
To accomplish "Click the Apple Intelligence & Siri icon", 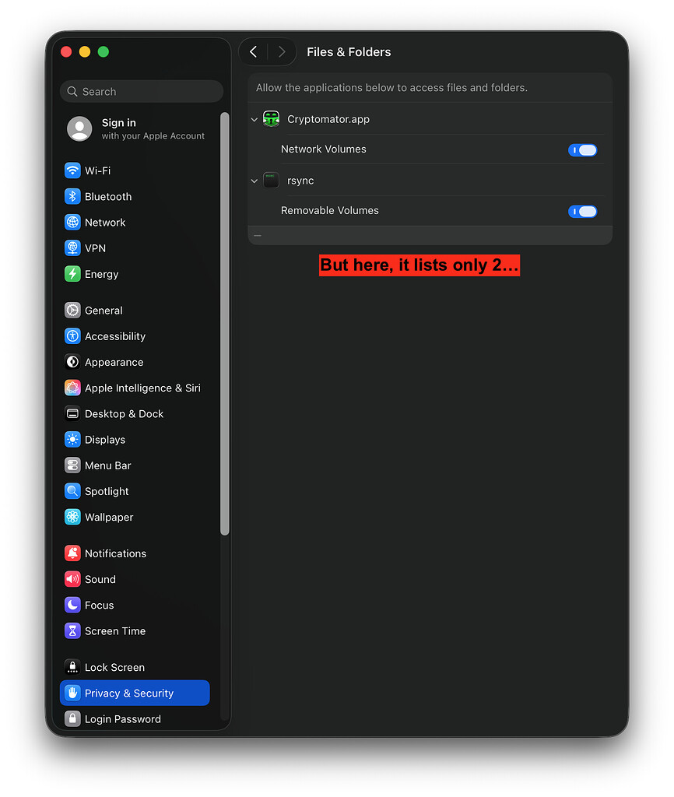I will click(x=72, y=388).
